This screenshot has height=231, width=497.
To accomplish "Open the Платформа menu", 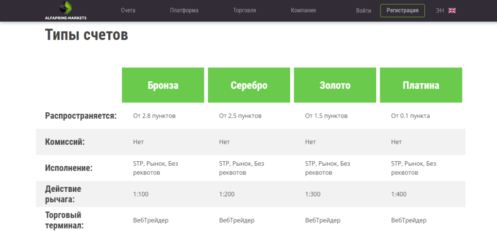I will [184, 11].
